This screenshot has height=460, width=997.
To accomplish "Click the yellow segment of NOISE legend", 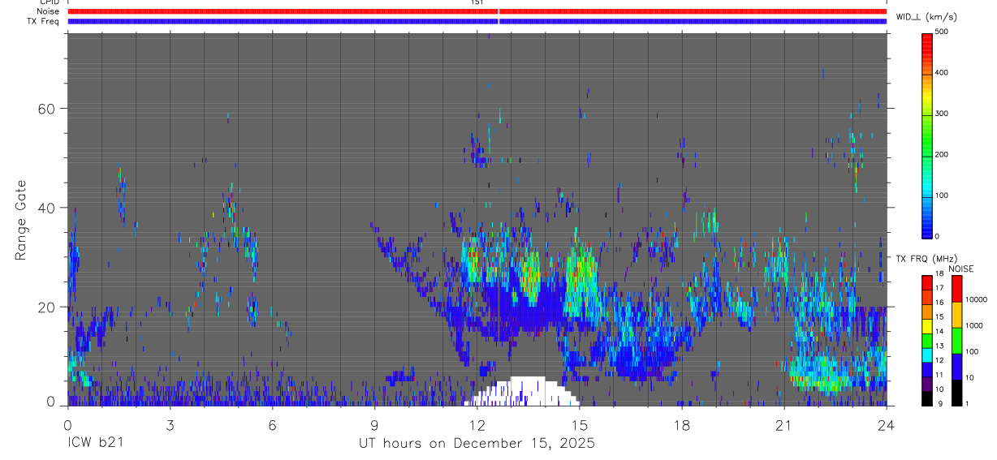I will click(956, 314).
